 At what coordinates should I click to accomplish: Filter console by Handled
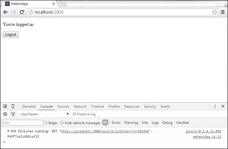click(182, 123)
